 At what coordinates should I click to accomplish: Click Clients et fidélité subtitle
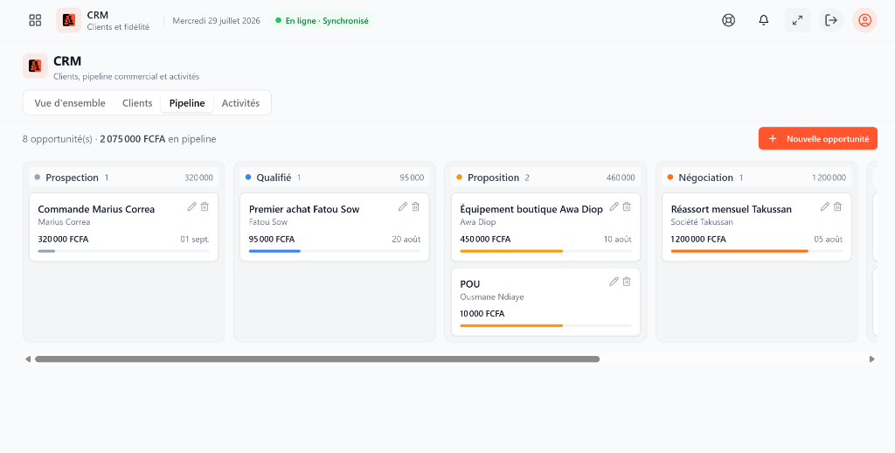click(118, 27)
